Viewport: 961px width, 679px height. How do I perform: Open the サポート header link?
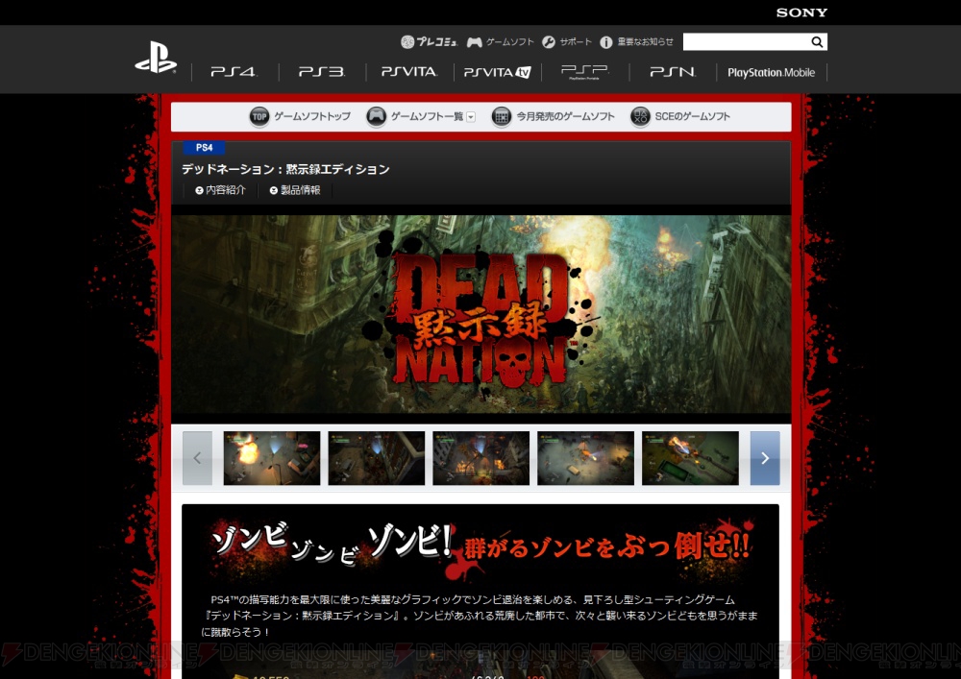576,42
